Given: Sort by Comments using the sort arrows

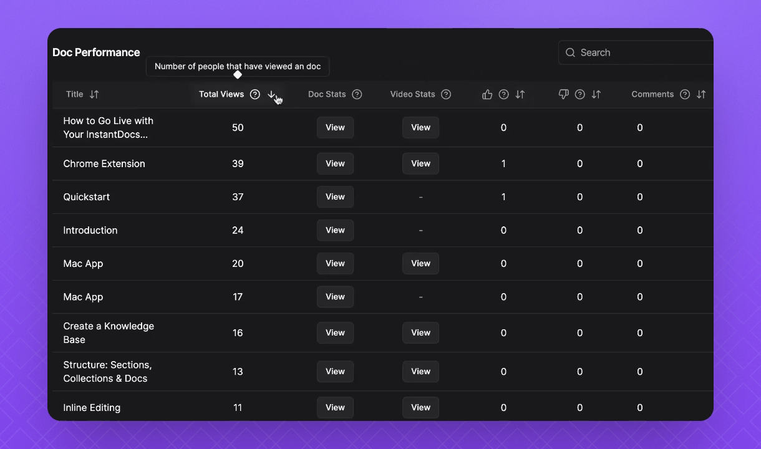Looking at the screenshot, I should (x=701, y=94).
